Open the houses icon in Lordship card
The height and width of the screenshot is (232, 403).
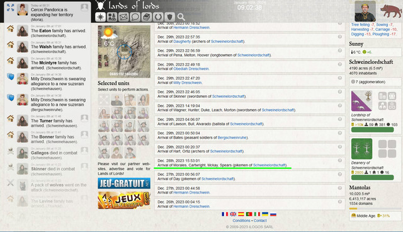[382, 105]
